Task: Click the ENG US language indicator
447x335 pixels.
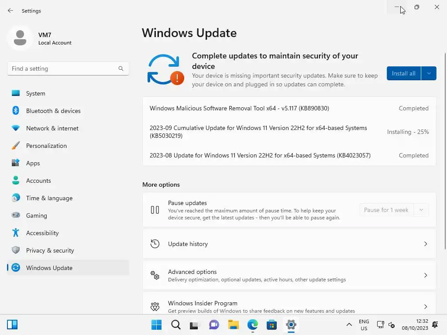Action: [364, 325]
